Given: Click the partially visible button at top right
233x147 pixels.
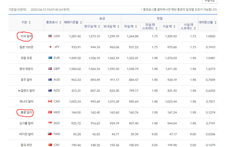Looking at the screenshot, I should 210,1.
